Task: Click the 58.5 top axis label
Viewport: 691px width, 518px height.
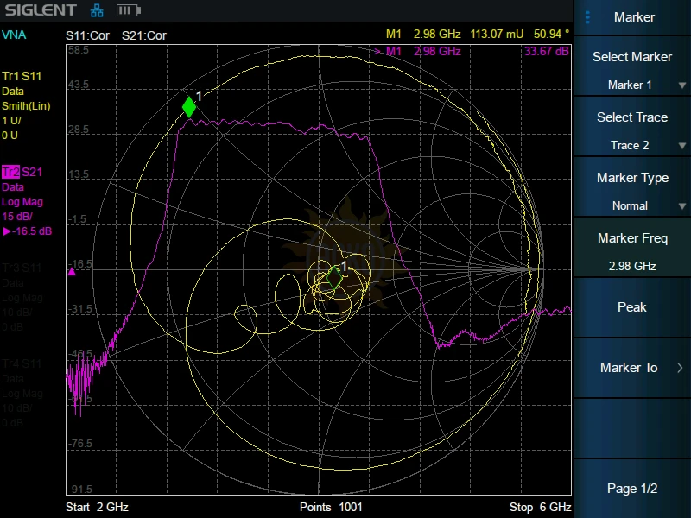Action: [79, 50]
